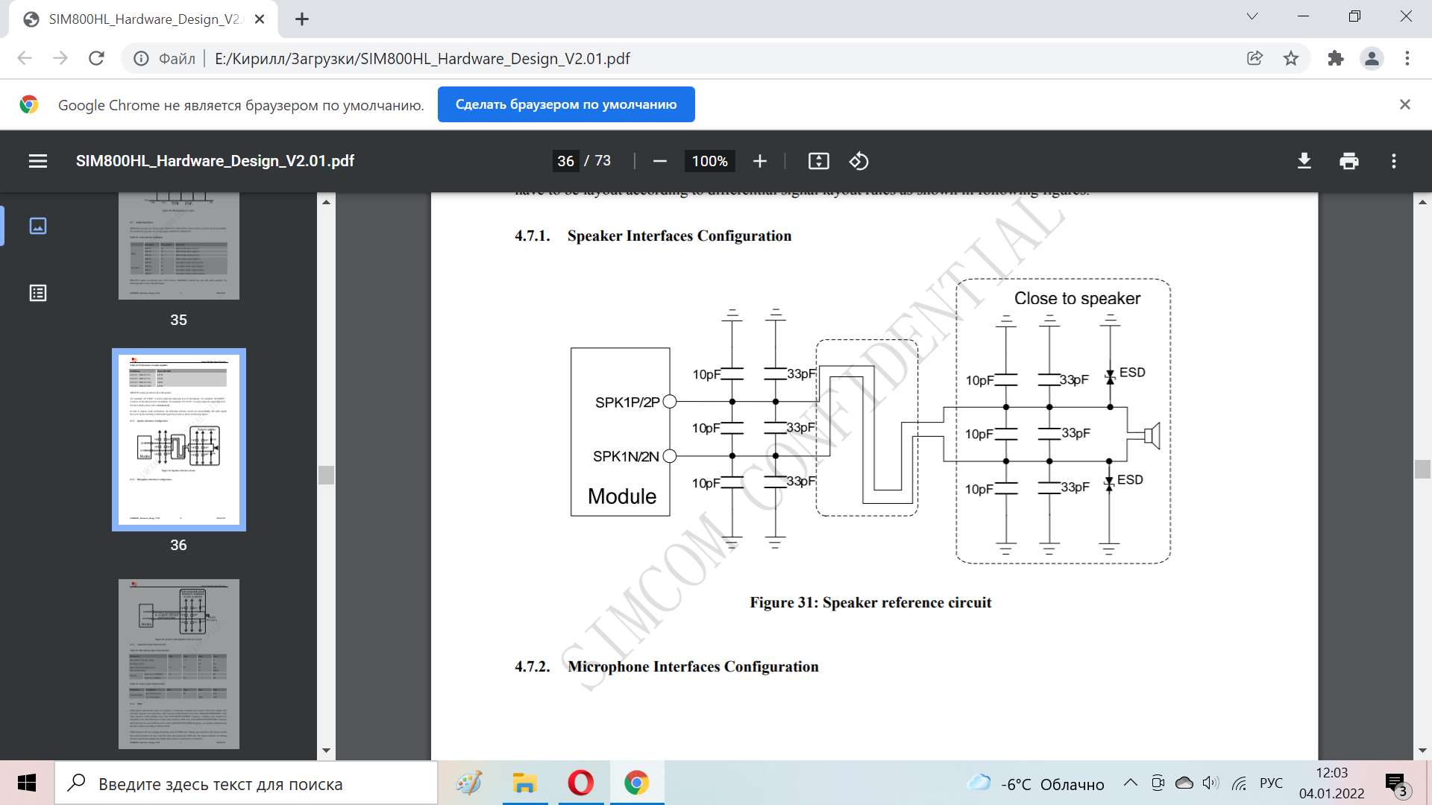Click thumbnail panel scroll down arrow
The height and width of the screenshot is (805, 1432).
coord(326,751)
